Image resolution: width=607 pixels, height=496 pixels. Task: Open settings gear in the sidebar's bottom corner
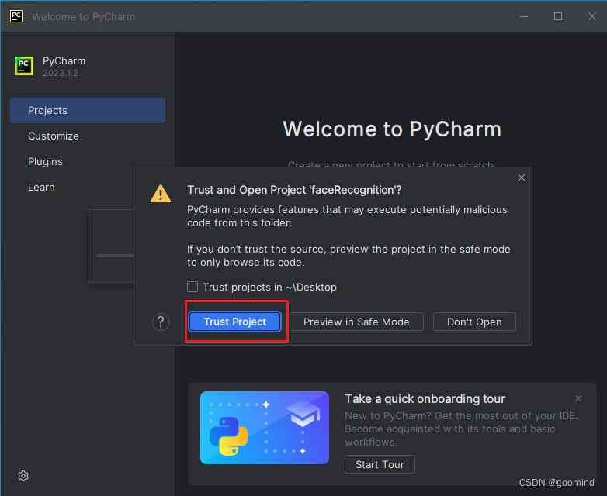(23, 476)
